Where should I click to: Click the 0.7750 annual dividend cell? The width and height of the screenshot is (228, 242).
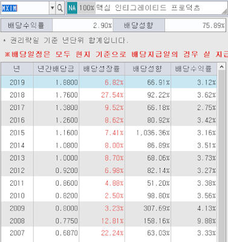tap(56, 221)
